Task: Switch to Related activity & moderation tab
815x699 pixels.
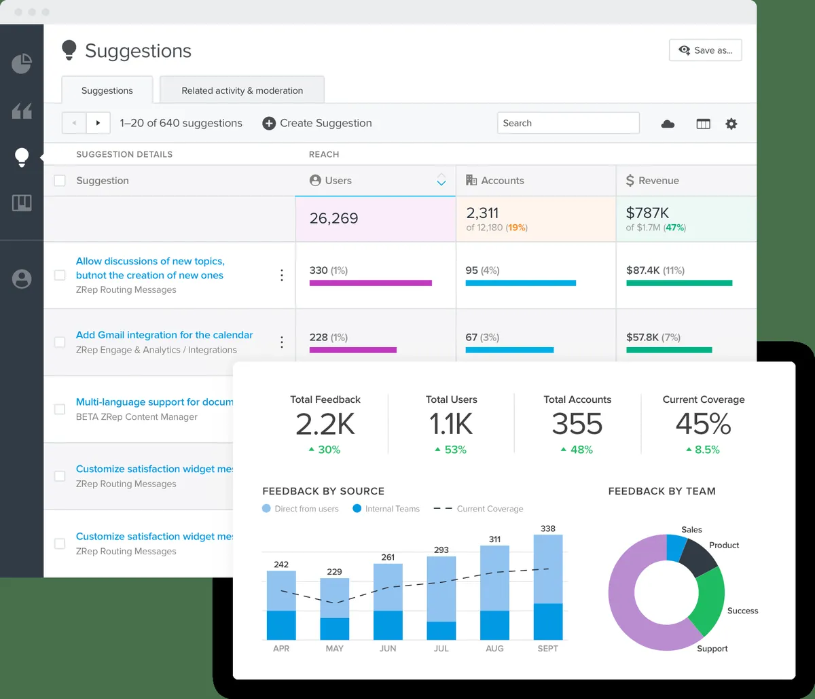Action: point(242,90)
